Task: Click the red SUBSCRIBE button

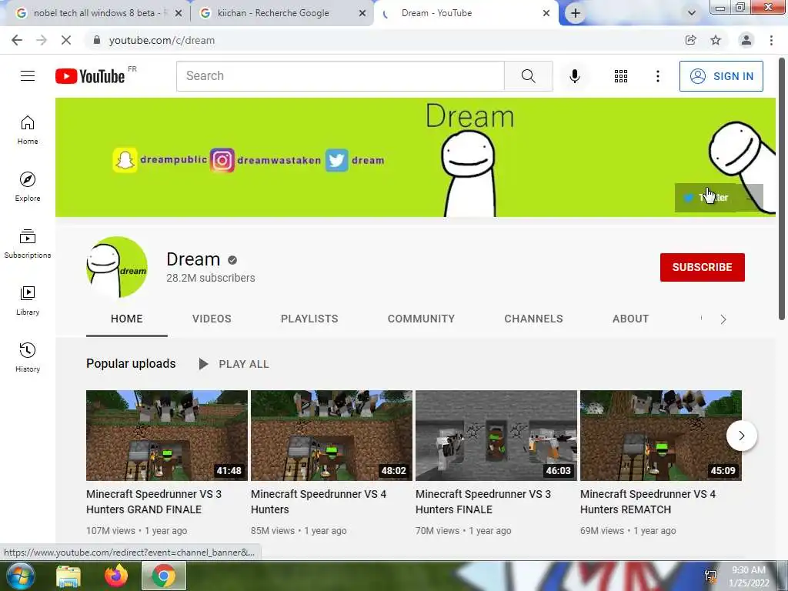Action: point(702,267)
